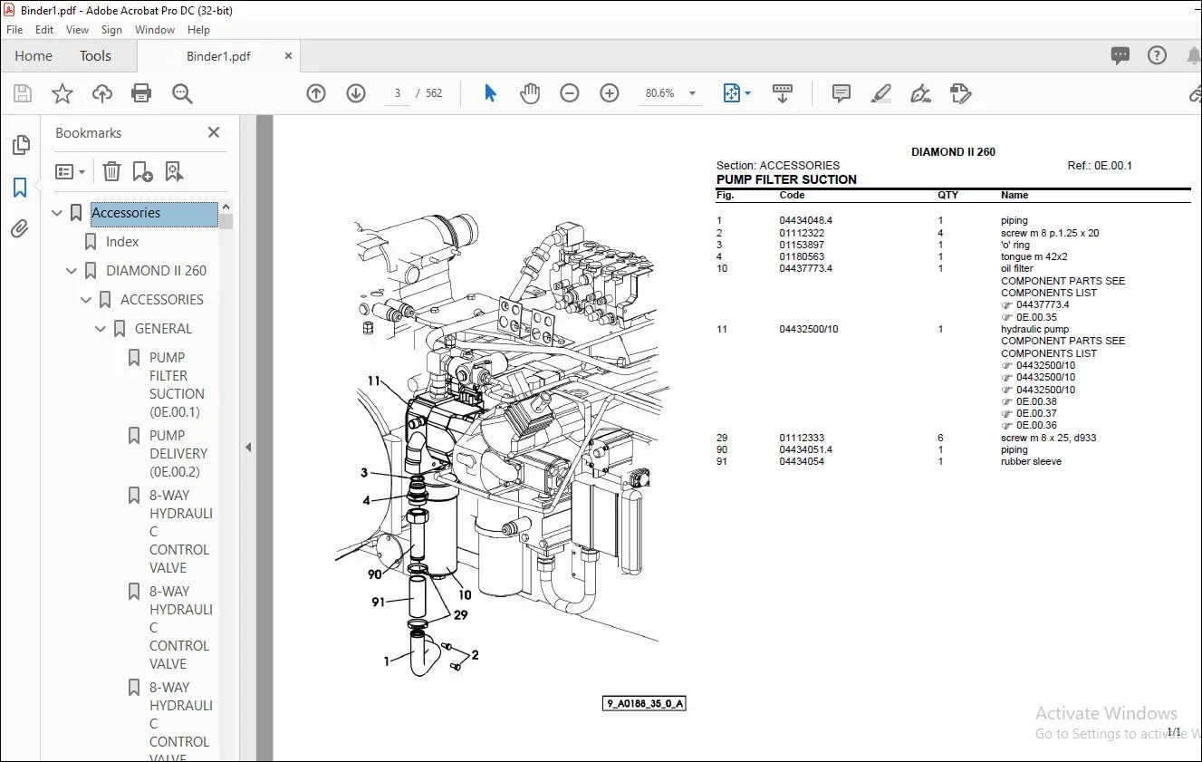Select the DIAMOND II 260 bookmark label

(x=156, y=271)
